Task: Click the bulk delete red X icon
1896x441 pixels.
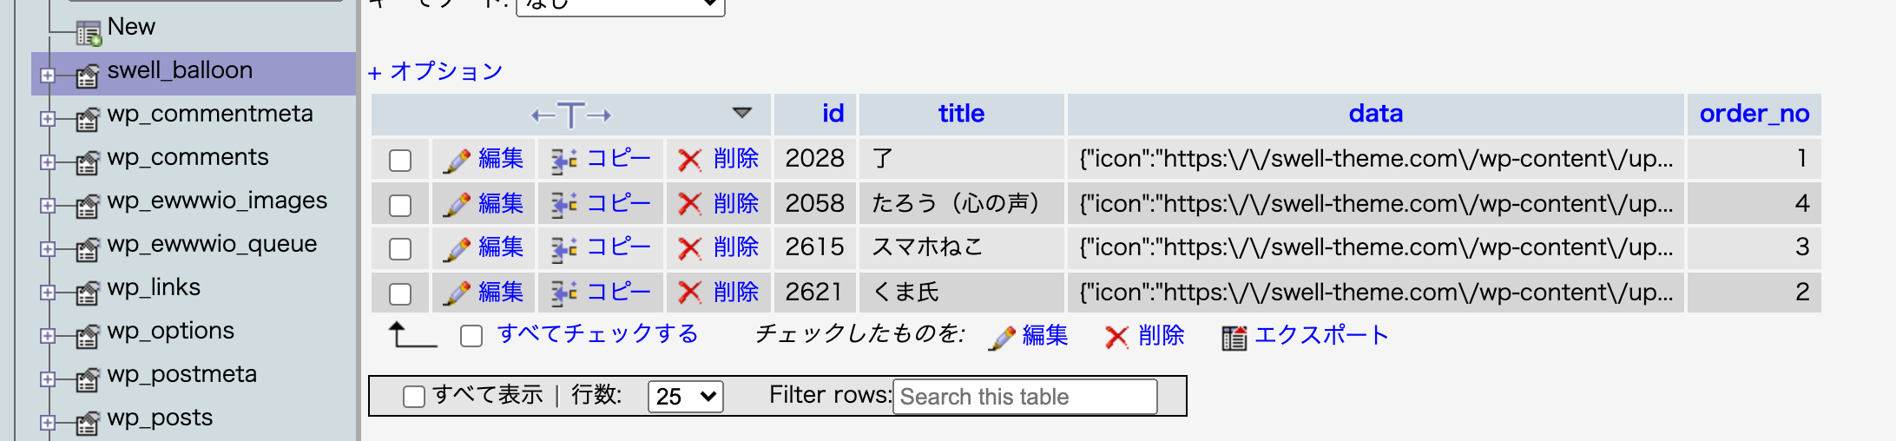Action: tap(1116, 337)
